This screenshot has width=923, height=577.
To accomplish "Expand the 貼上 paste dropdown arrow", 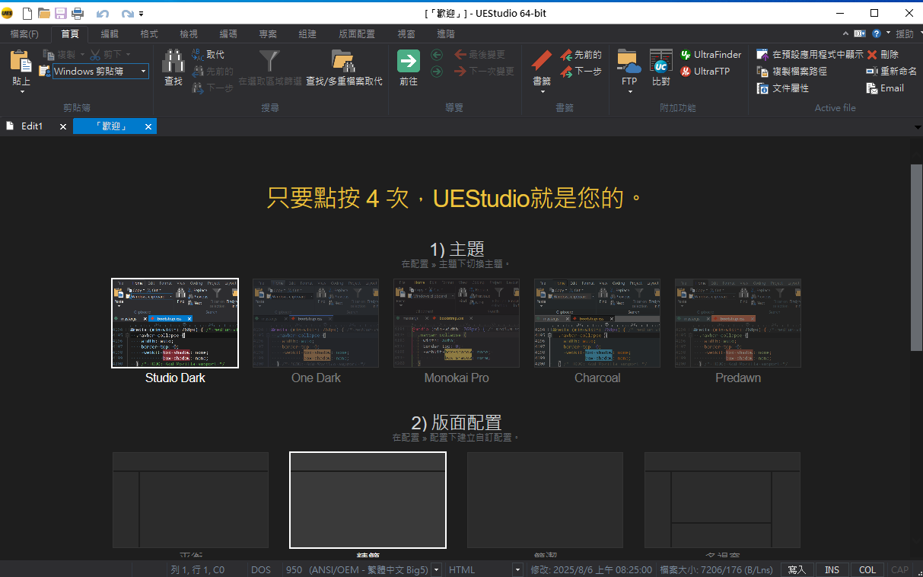I will pyautogui.click(x=22, y=92).
